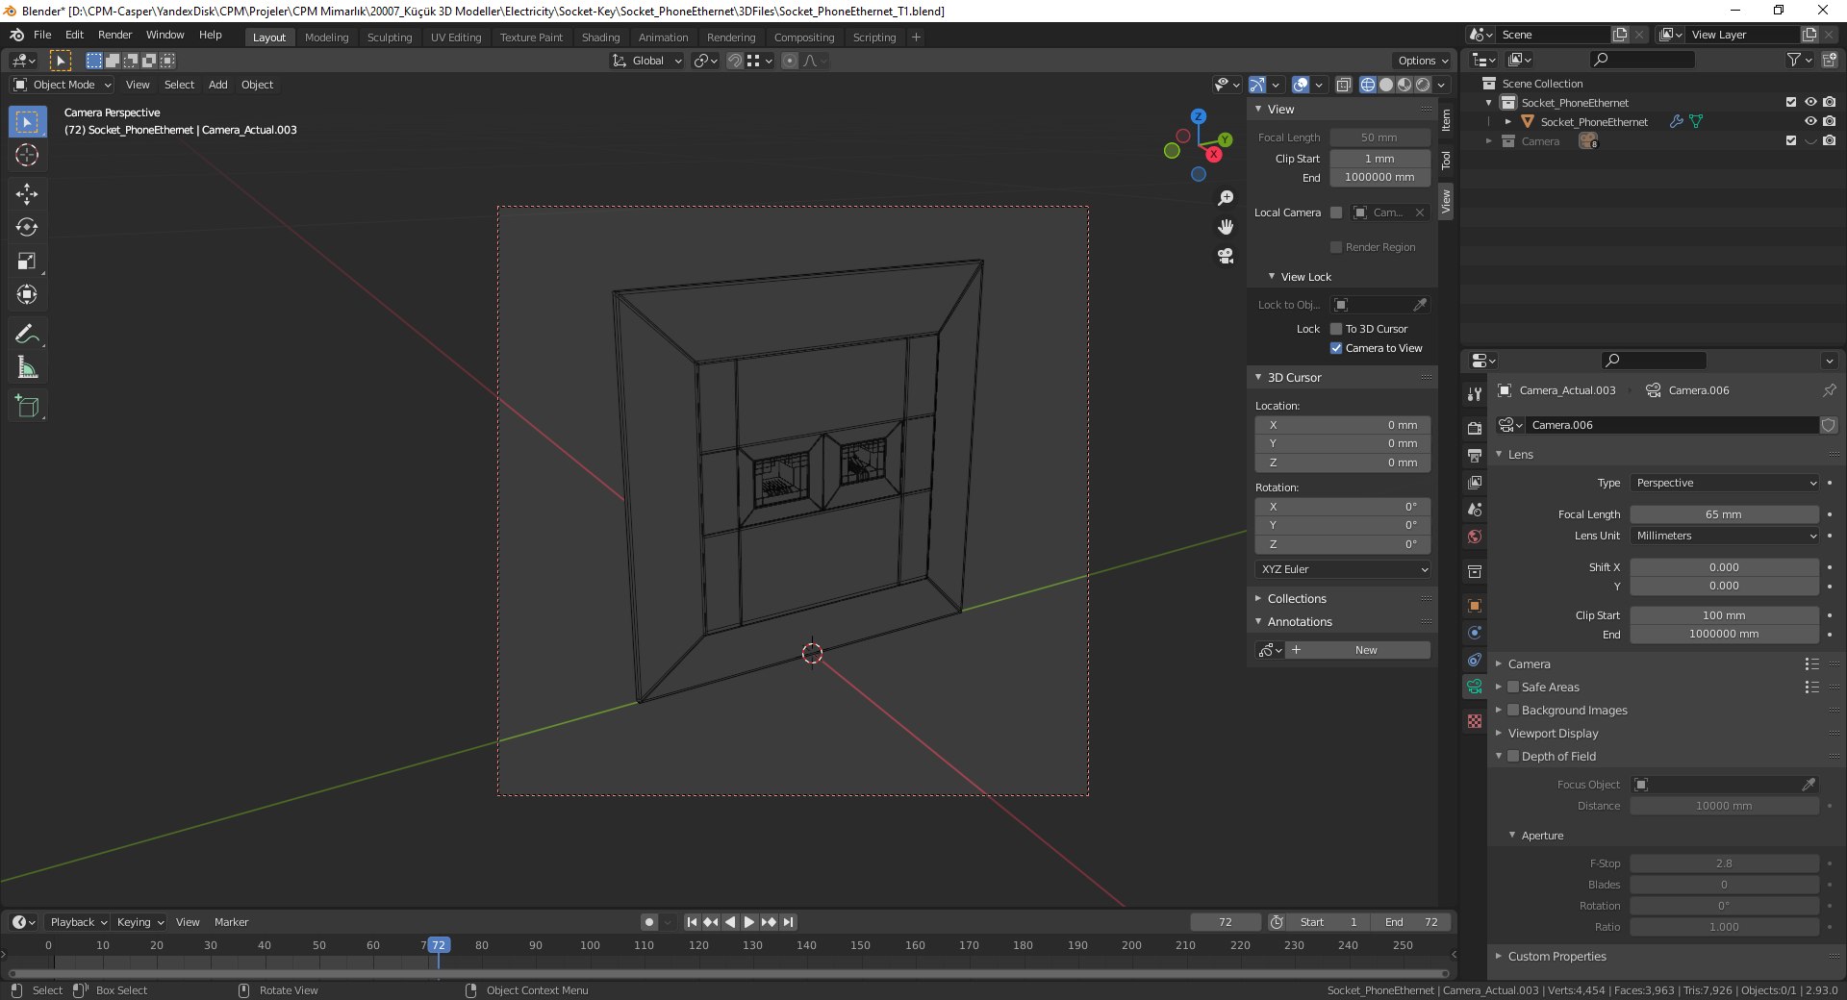Select the Transform tool
Viewport: 1847px width, 1000px height.
[x=27, y=295]
